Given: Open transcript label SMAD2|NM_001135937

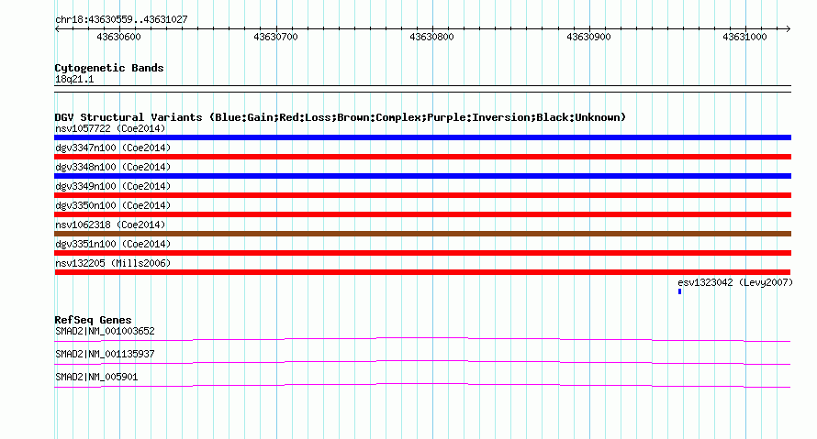Looking at the screenshot, I should pos(105,354).
